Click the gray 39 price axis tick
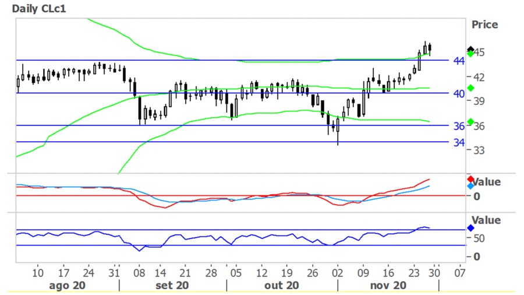Screen dimensions: 524x295 tap(479, 101)
